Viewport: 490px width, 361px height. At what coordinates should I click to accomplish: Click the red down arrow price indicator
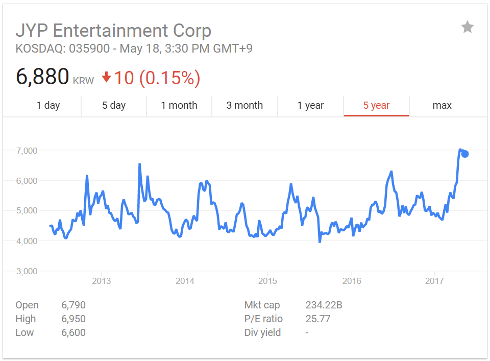pos(106,77)
